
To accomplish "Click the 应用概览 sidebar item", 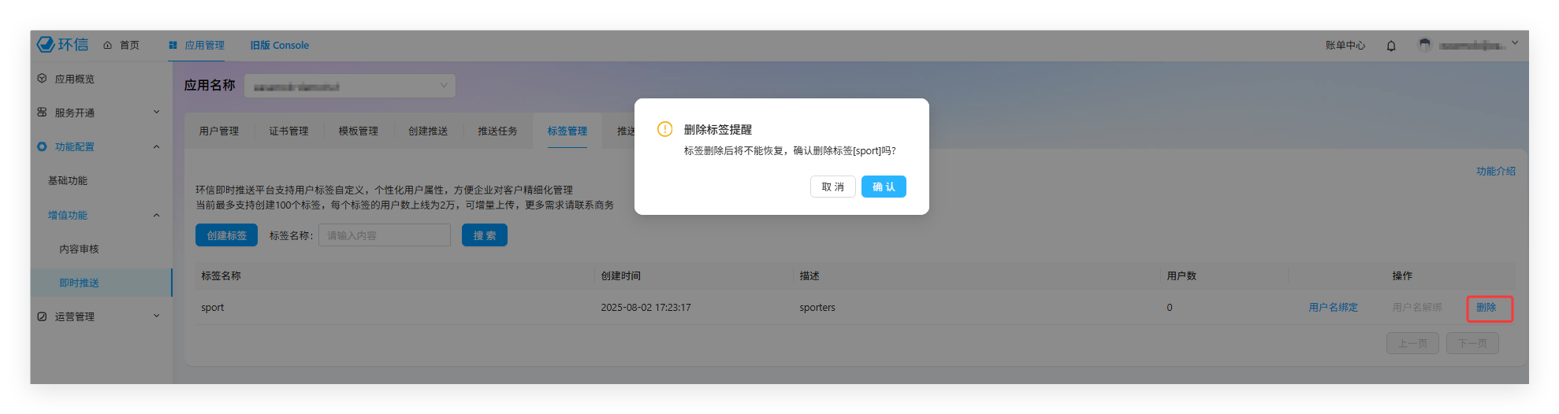I will point(74,79).
